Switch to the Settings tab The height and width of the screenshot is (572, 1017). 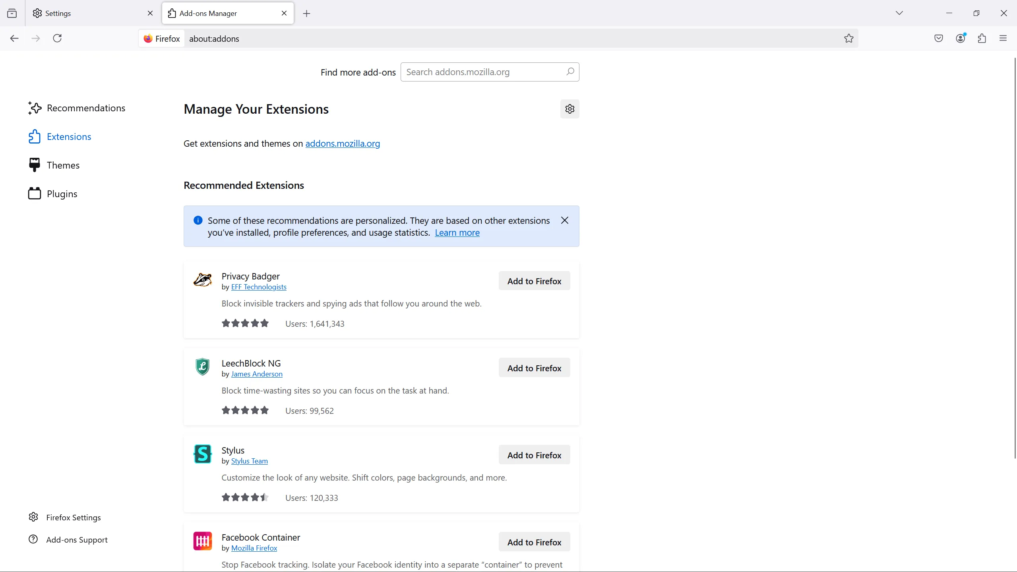pyautogui.click(x=92, y=14)
